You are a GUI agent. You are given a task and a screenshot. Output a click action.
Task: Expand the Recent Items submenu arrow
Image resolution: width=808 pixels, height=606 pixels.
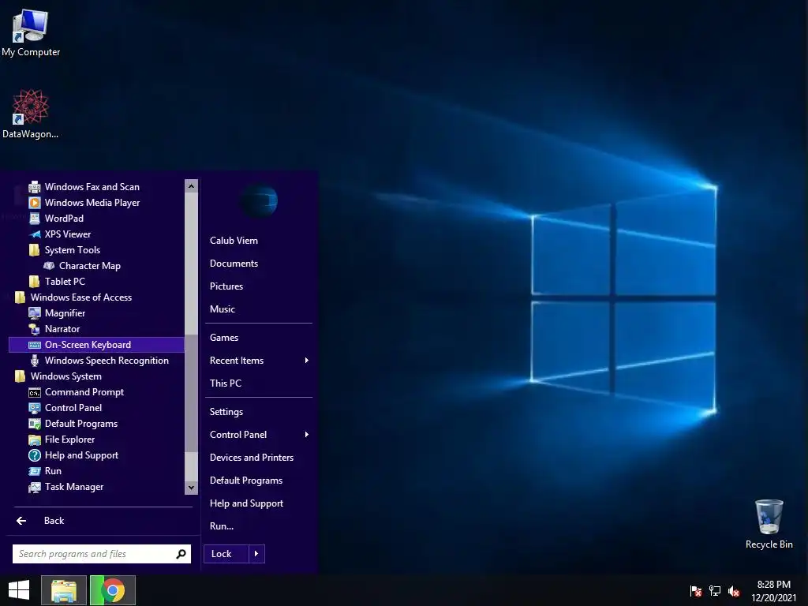pos(307,360)
